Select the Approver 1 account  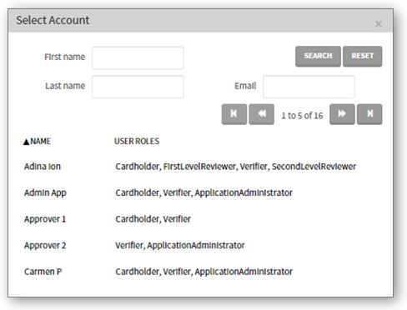[45, 219]
